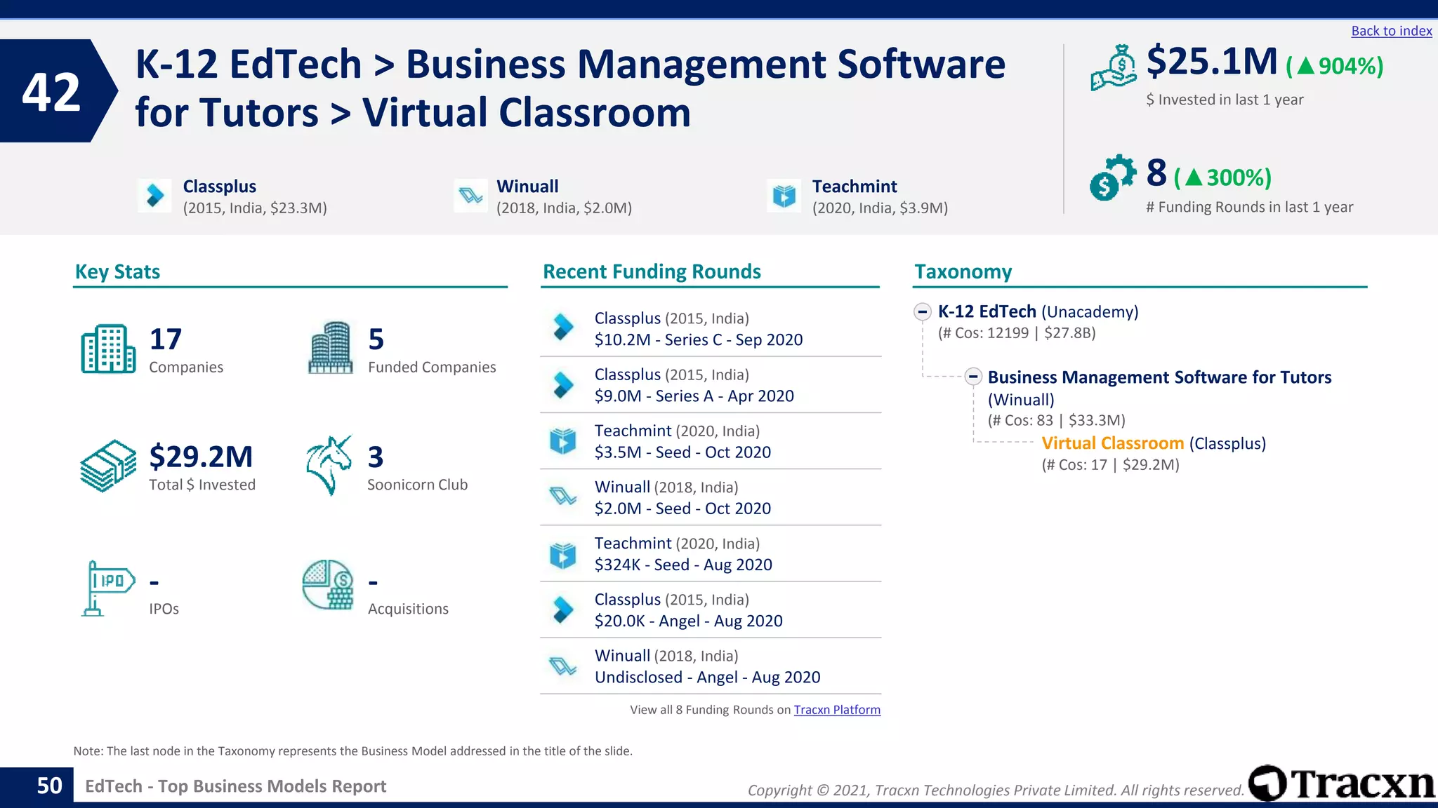1438x808 pixels.
Task: Click '(2015, India, $23.3M)' Classplus details
Action: (x=255, y=208)
